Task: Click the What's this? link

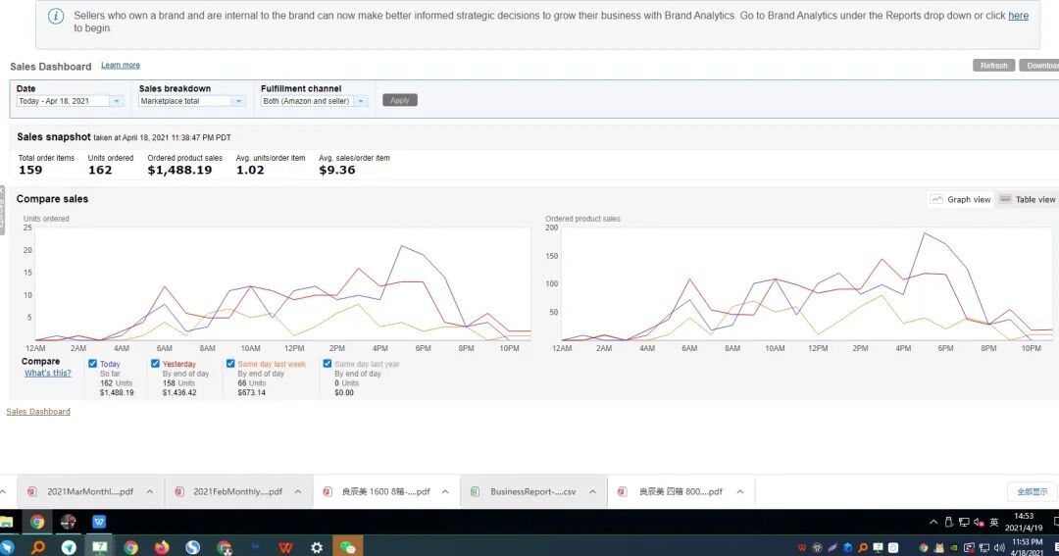Action: [x=47, y=373]
